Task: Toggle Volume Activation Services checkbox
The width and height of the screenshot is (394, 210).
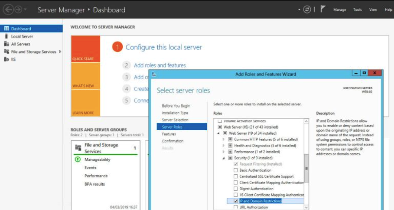Action: [220, 121]
